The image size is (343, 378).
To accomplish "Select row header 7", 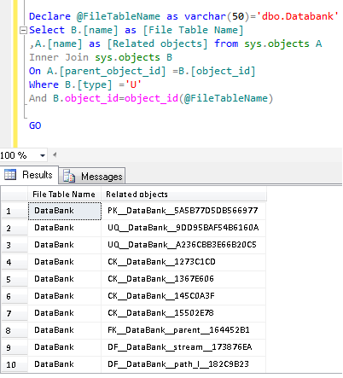I will click(x=15, y=313).
